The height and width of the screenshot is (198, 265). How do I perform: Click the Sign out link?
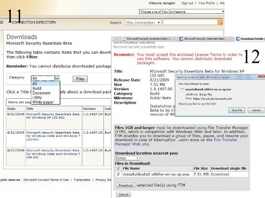pos(187,3)
